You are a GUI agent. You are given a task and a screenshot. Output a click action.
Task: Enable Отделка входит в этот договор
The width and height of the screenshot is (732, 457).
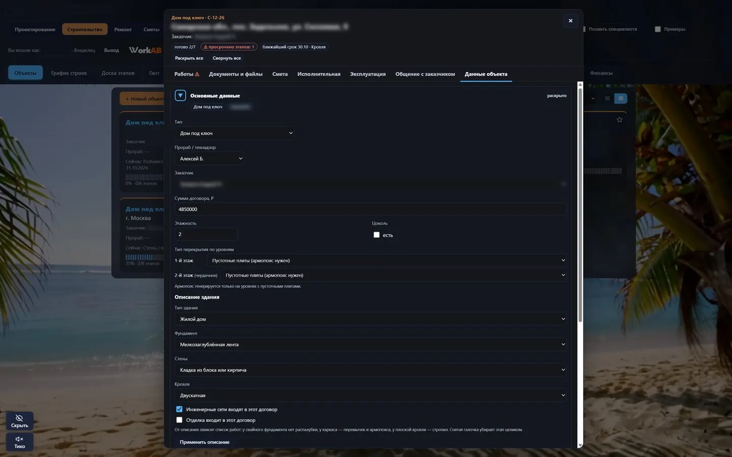coord(179,420)
